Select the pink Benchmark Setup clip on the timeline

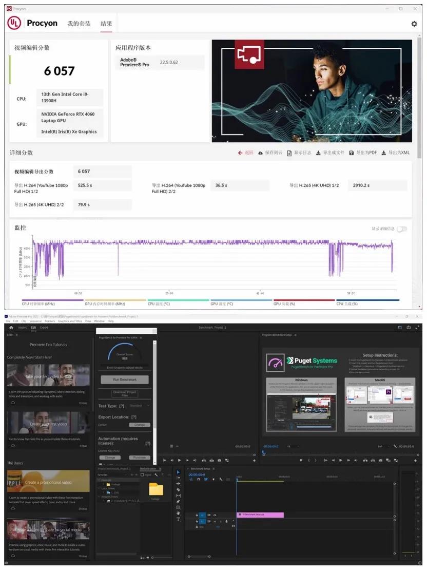pos(262,515)
